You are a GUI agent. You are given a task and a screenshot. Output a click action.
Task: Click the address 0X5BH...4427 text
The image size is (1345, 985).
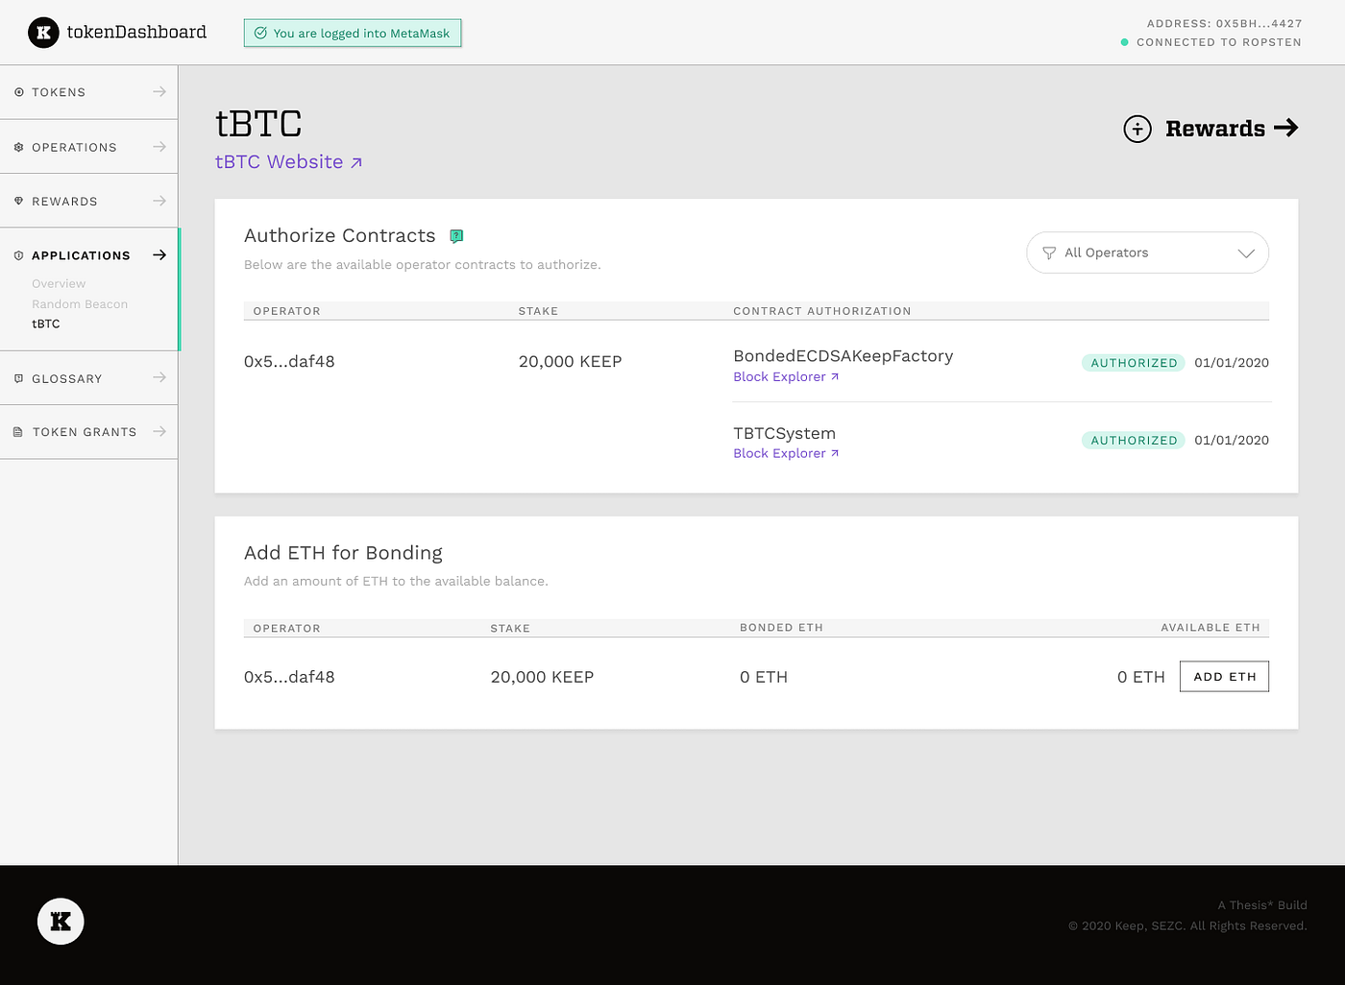[x=1224, y=23]
